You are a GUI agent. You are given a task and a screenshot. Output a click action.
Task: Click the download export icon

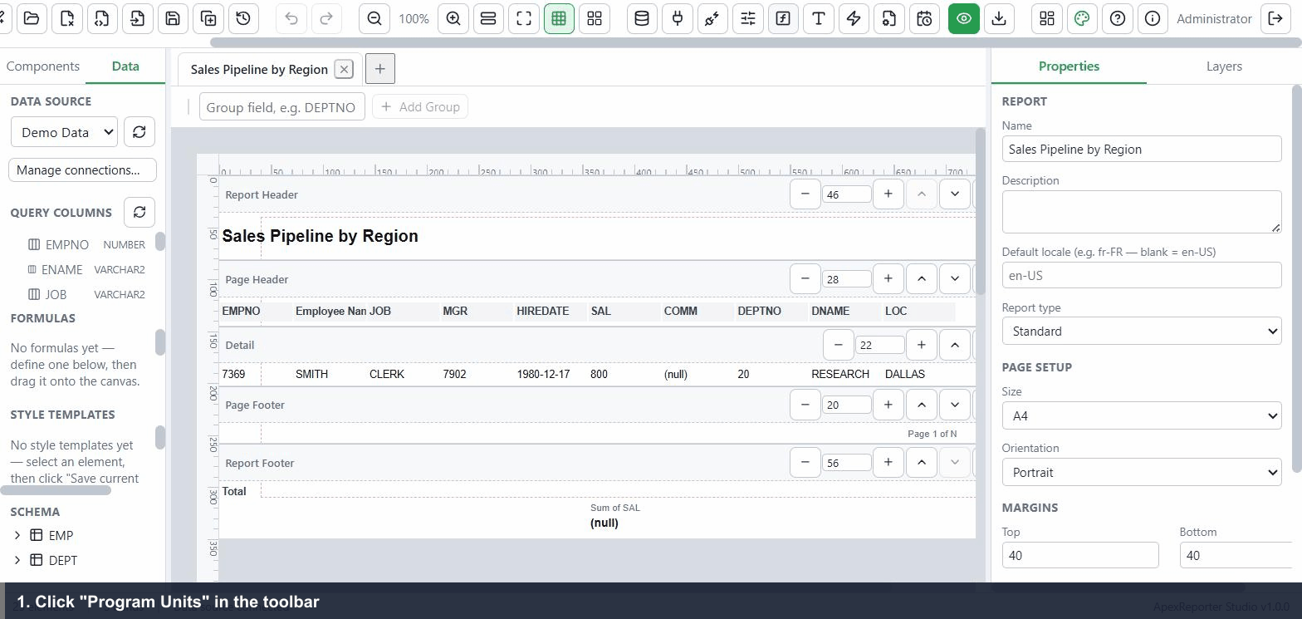click(999, 18)
